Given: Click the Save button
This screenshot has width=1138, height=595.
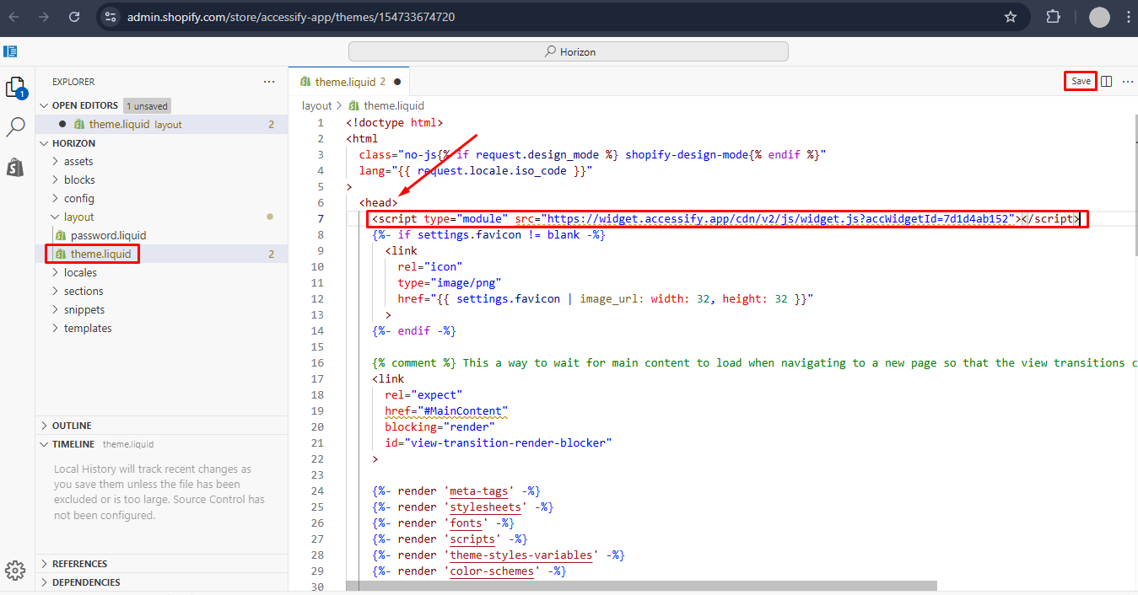Looking at the screenshot, I should 1080,80.
